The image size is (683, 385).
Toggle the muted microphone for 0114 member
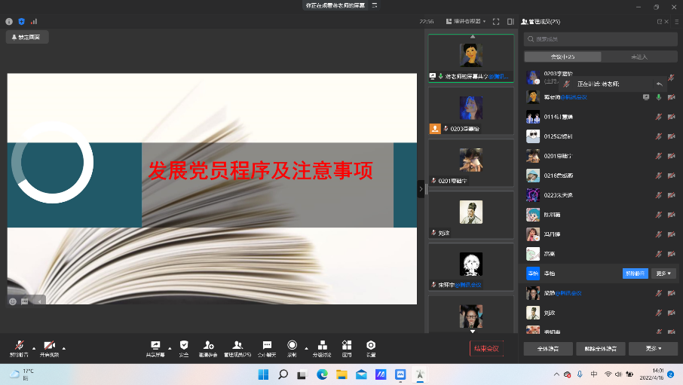pos(658,117)
